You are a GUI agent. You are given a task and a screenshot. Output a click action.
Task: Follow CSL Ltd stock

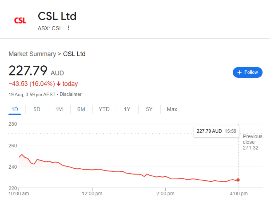pos(247,72)
